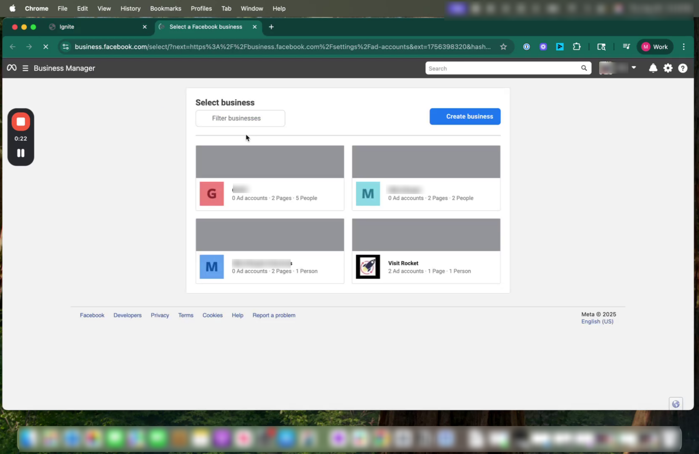The height and width of the screenshot is (454, 699).
Task: Click the Business Manager title text
Action: (x=64, y=68)
